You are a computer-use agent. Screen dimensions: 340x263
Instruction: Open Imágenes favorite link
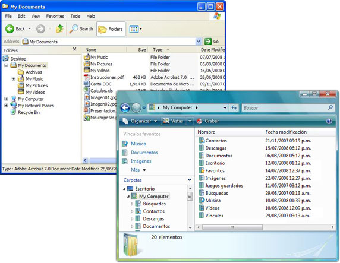[141, 161]
